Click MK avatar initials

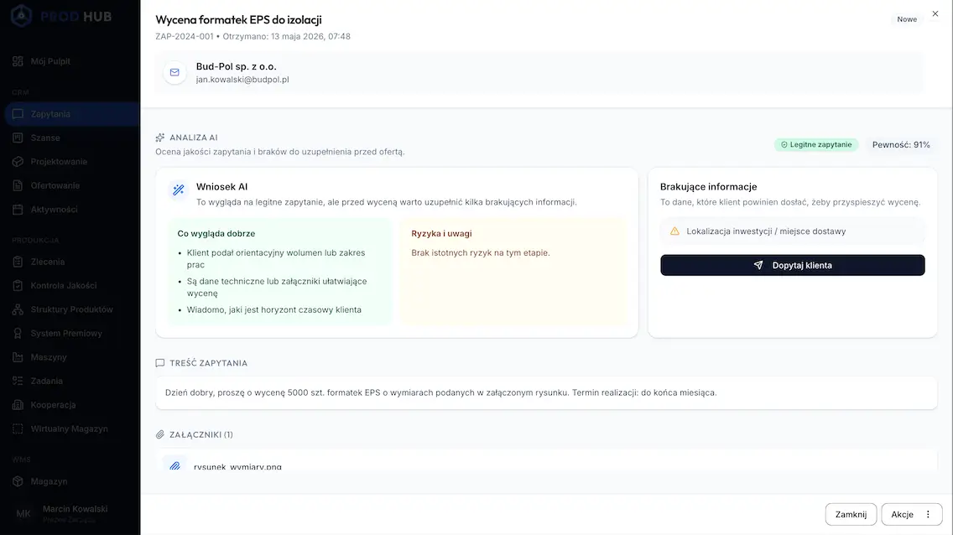(23, 514)
